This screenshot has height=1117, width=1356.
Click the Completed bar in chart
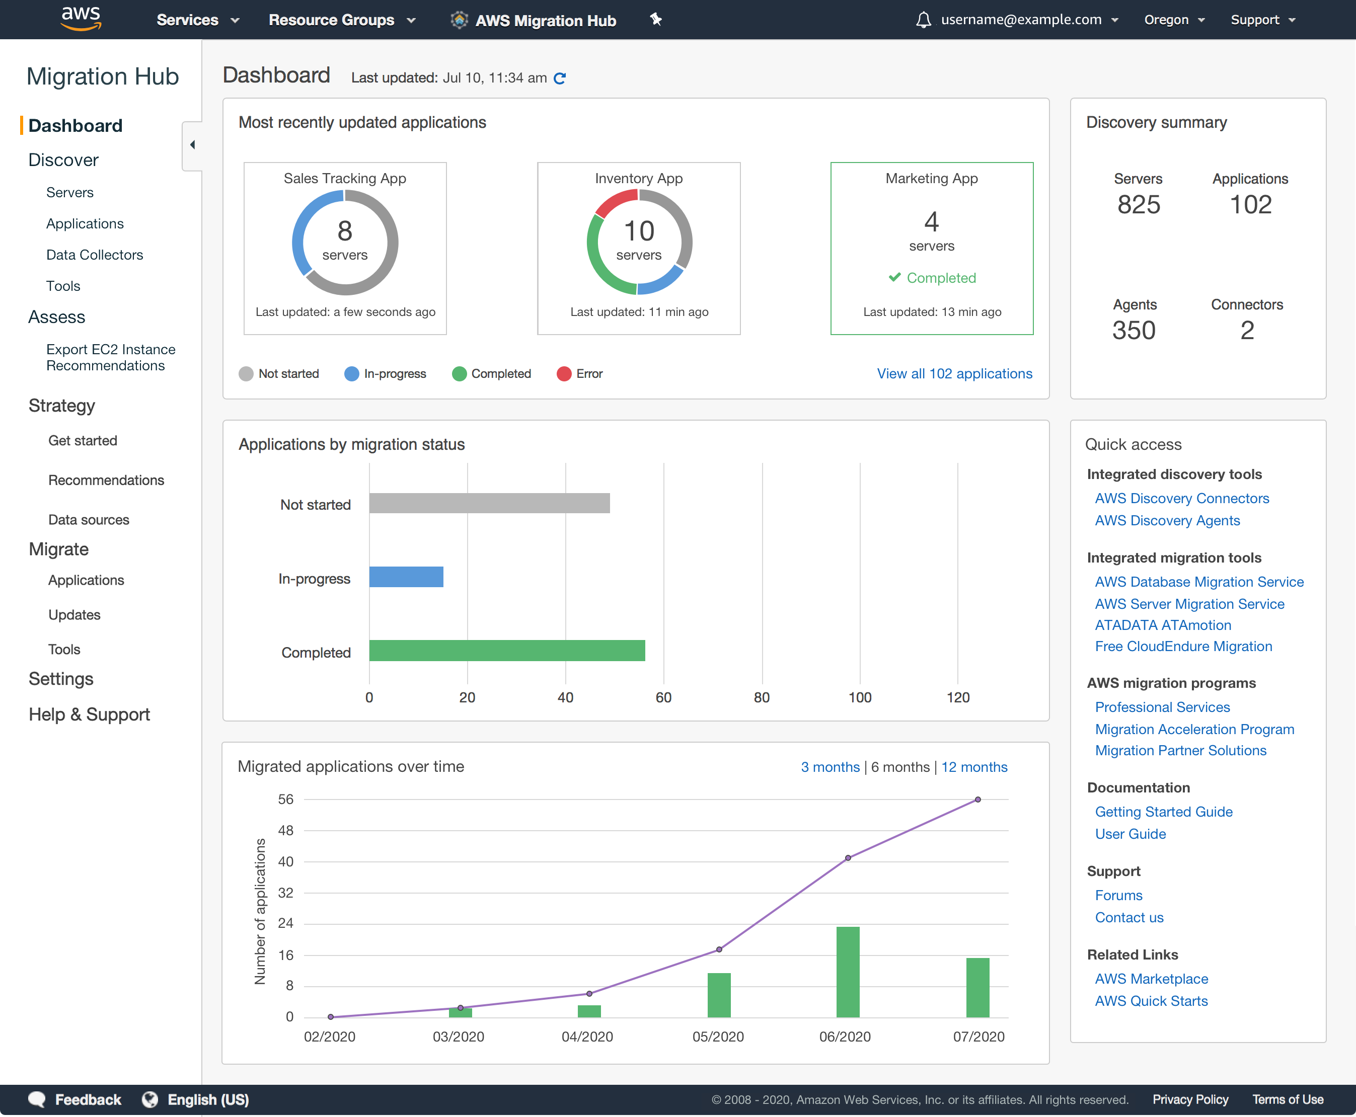(x=507, y=651)
